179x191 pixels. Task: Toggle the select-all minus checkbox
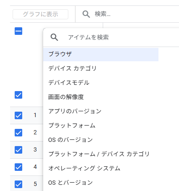[18, 31]
